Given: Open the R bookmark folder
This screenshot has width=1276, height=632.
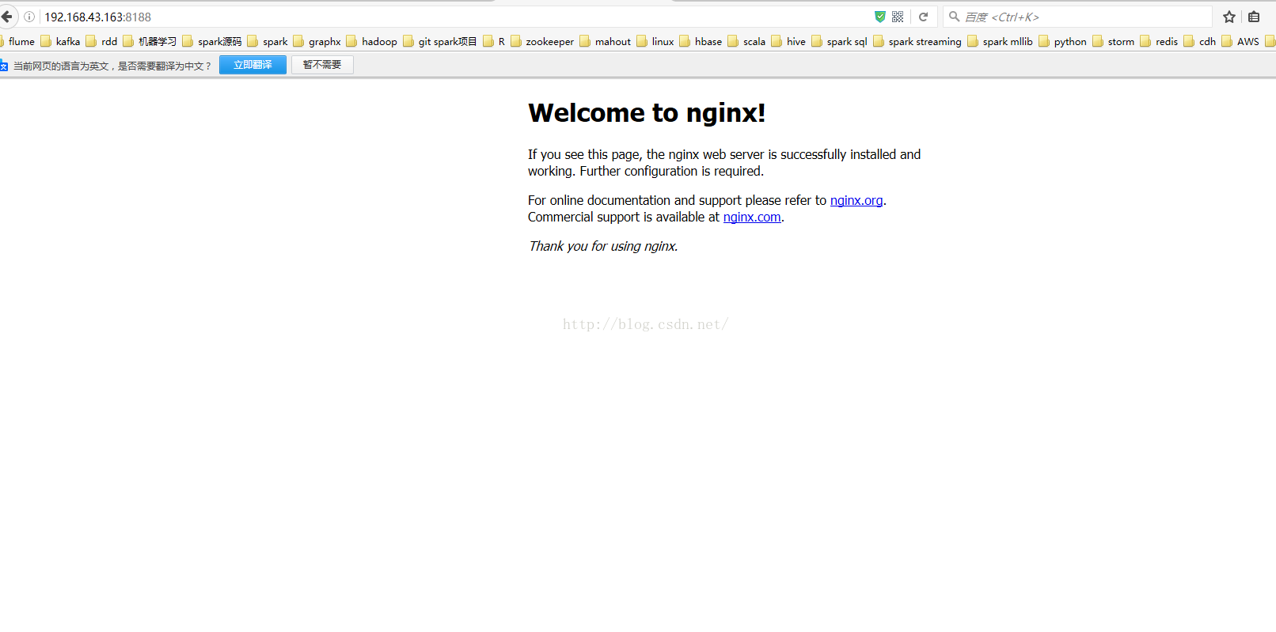Looking at the screenshot, I should [494, 41].
